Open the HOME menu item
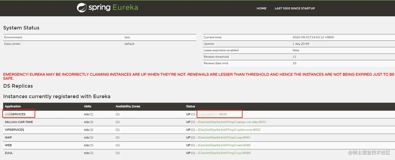This screenshot has height=160, width=395. click(x=262, y=8)
